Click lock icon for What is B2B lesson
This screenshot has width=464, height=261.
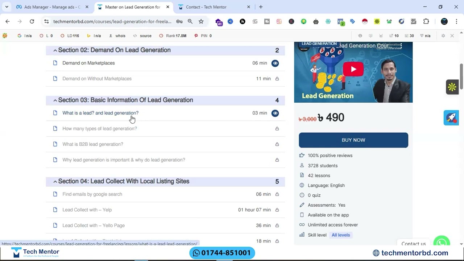point(277,144)
